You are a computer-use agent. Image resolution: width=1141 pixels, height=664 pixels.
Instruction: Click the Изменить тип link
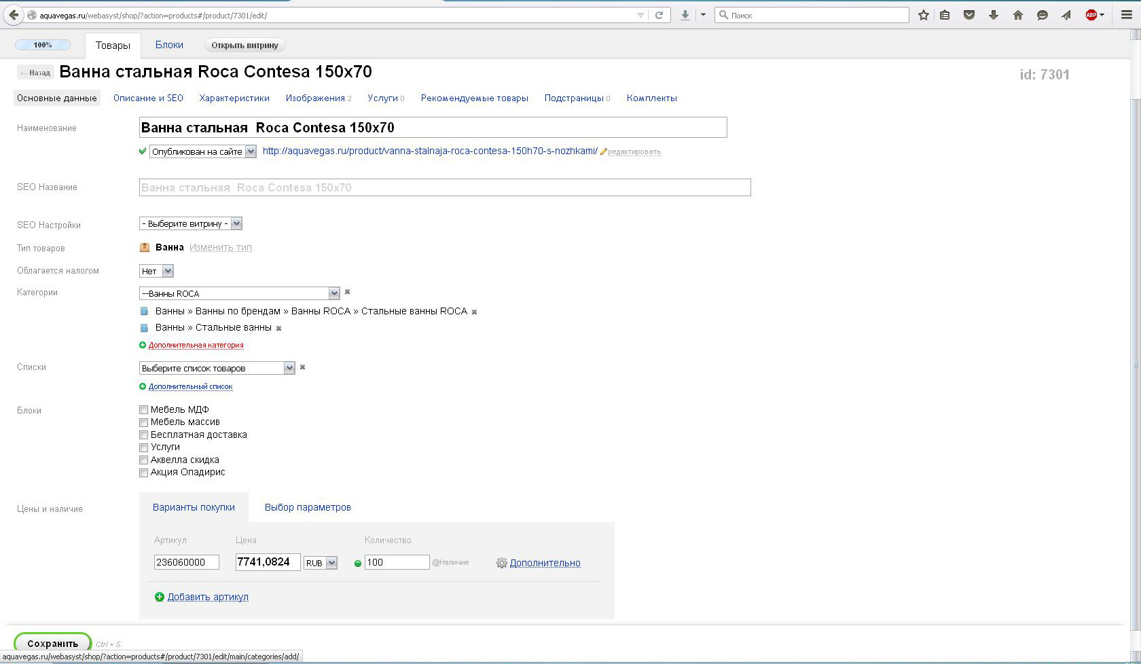pyautogui.click(x=221, y=248)
